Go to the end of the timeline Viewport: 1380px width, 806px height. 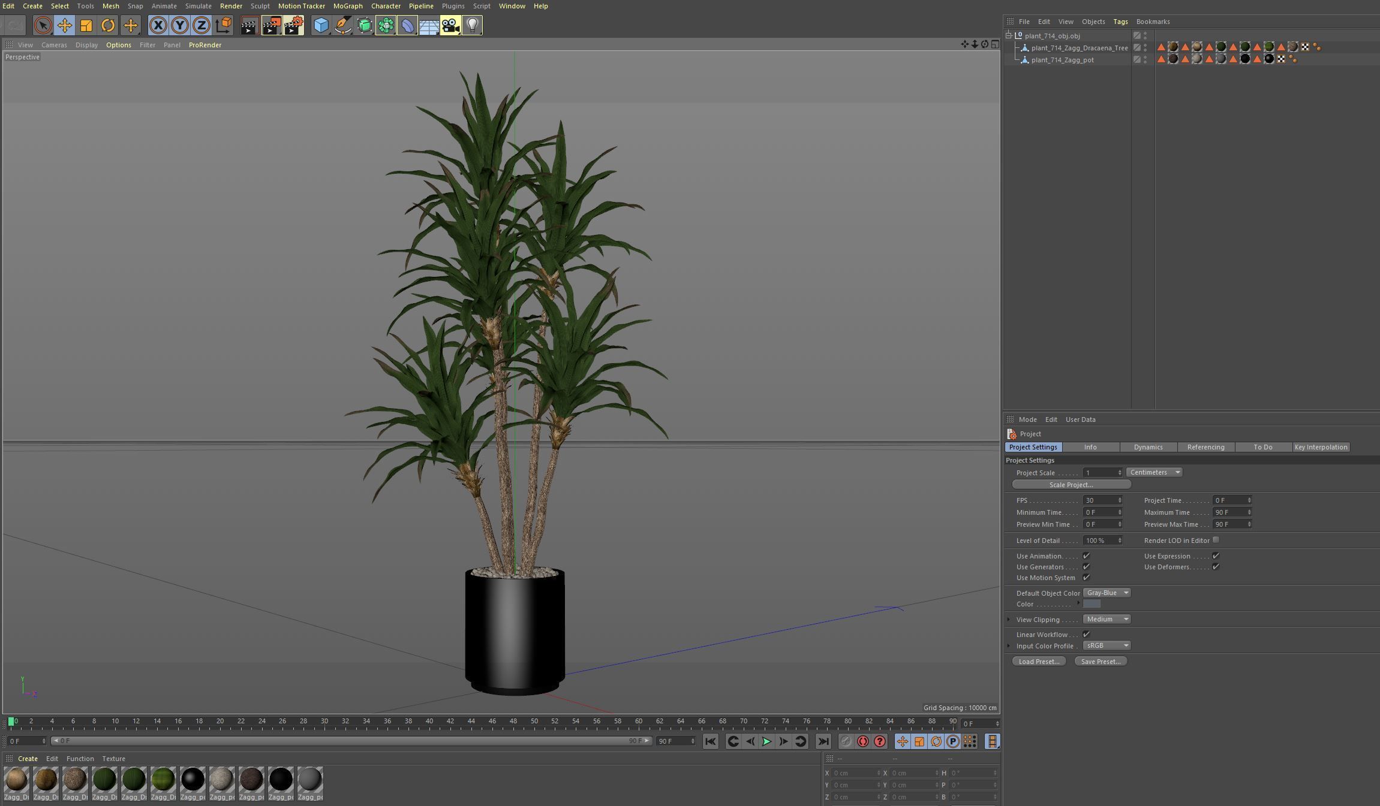coord(823,741)
